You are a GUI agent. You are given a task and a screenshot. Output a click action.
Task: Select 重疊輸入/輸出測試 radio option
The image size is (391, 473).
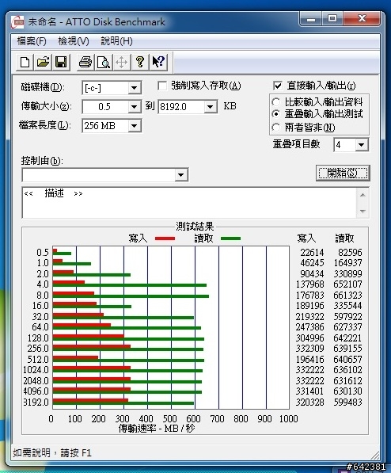pyautogui.click(x=275, y=114)
